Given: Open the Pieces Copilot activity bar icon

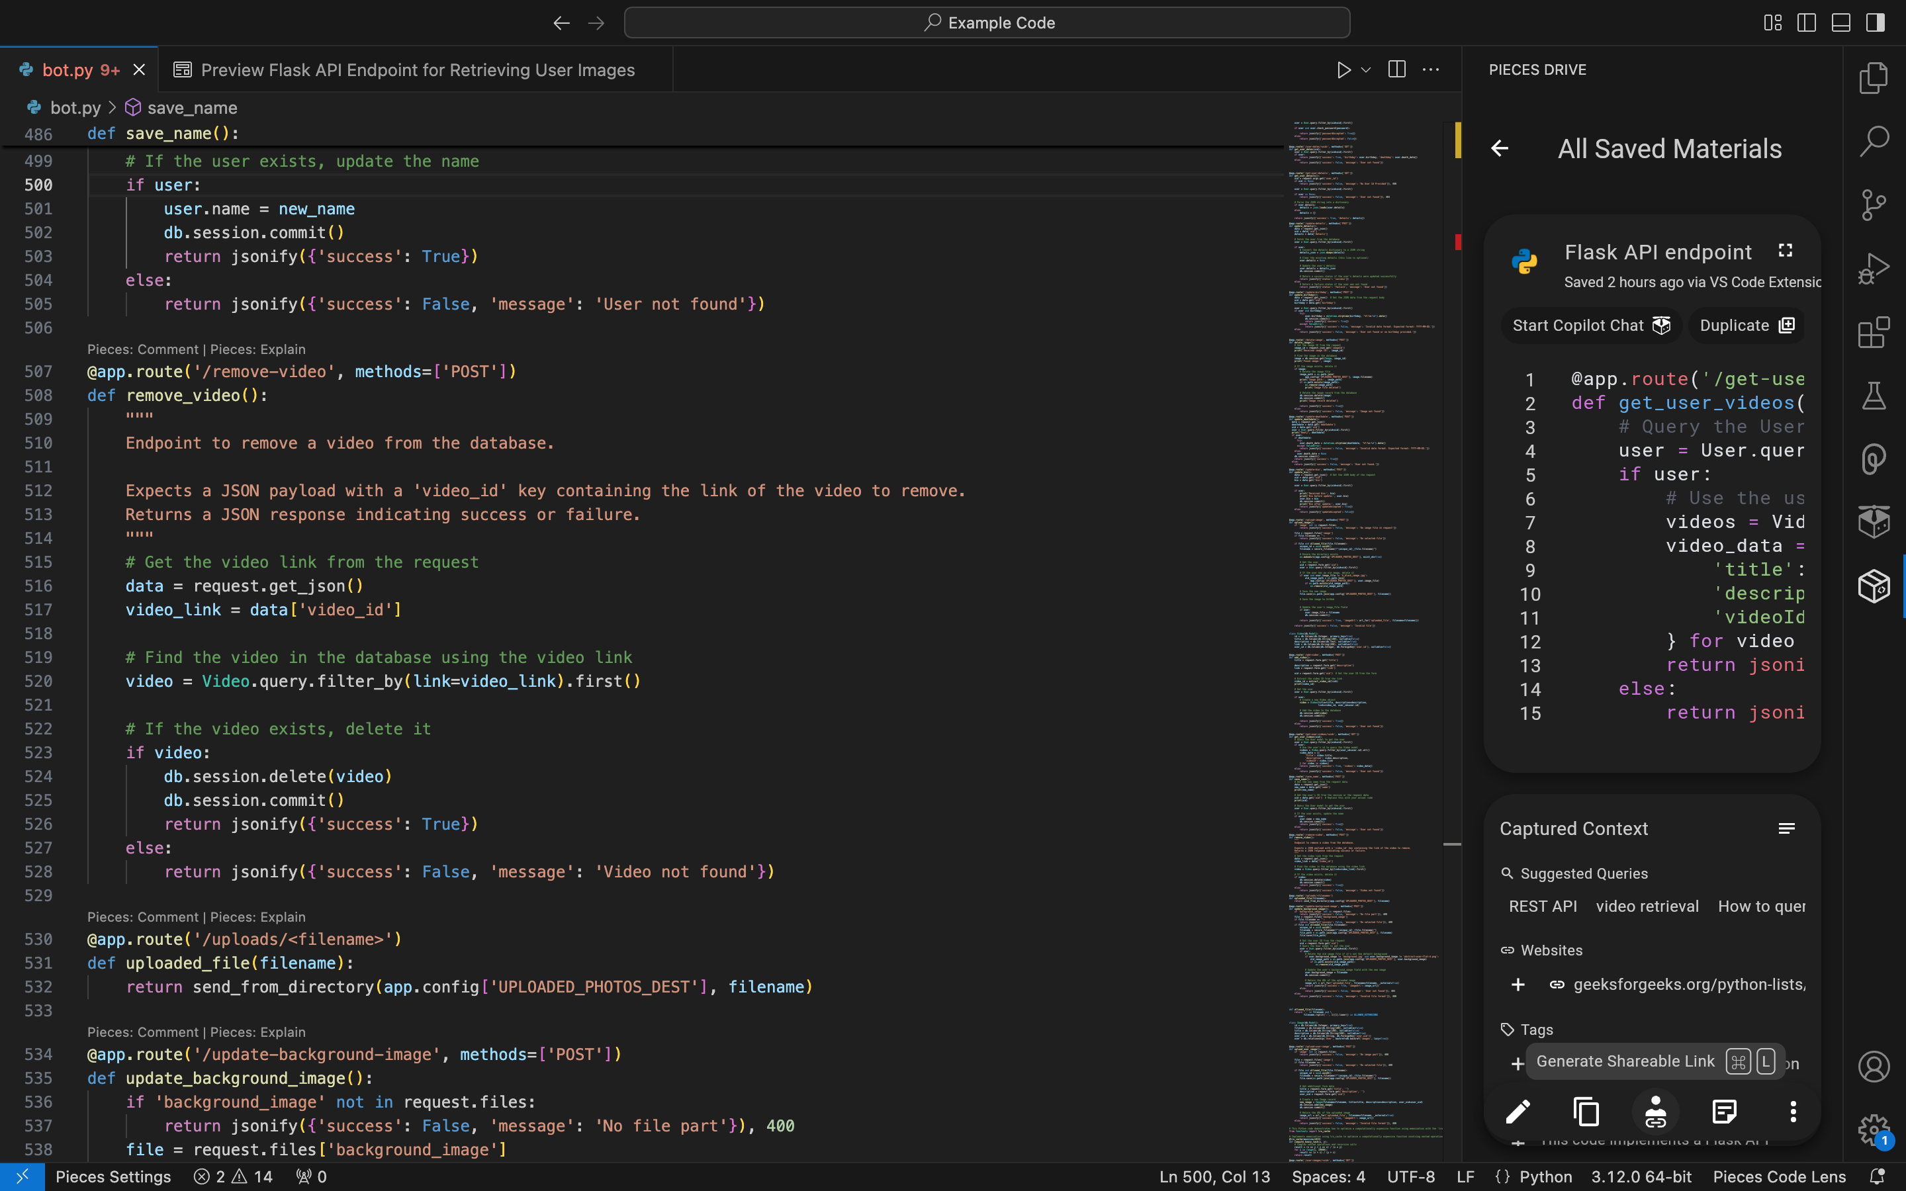Looking at the screenshot, I should [x=1874, y=522].
